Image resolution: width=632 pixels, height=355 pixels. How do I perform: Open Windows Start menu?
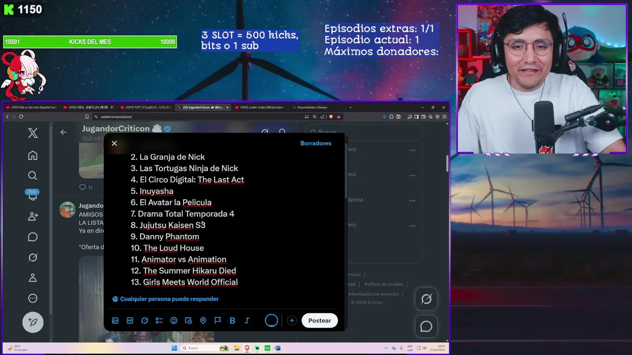click(x=174, y=348)
